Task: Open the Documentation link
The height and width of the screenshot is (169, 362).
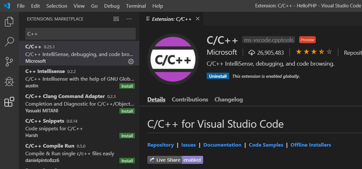Action: click(x=222, y=145)
